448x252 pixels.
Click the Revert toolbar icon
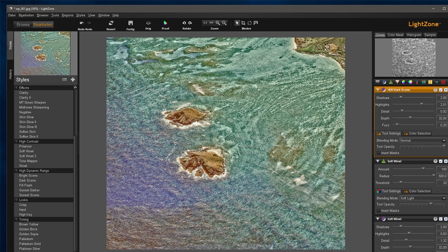[111, 23]
